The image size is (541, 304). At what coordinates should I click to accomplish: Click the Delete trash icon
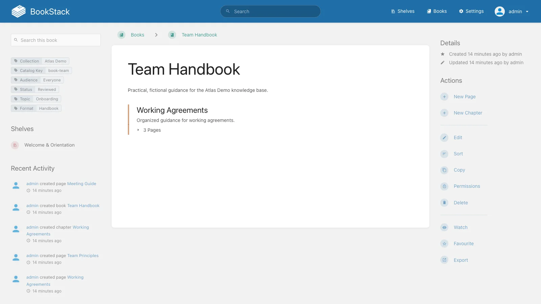tap(444, 203)
